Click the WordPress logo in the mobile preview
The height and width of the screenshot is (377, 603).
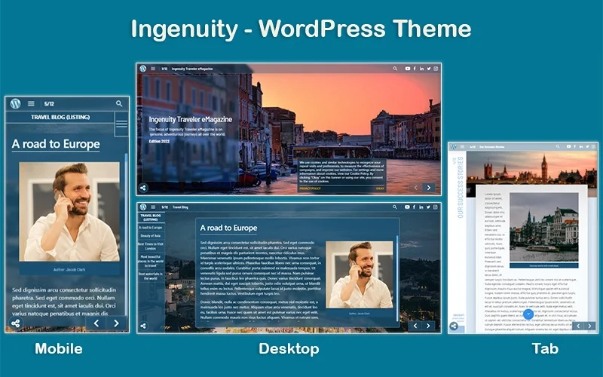[15, 103]
